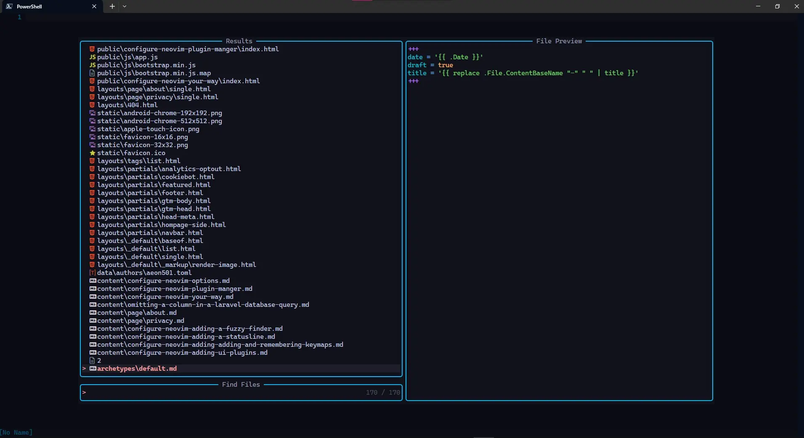Click the markdown icon beside configure-neovim-adding-ui-plugins.md
804x438 pixels.
coord(93,353)
